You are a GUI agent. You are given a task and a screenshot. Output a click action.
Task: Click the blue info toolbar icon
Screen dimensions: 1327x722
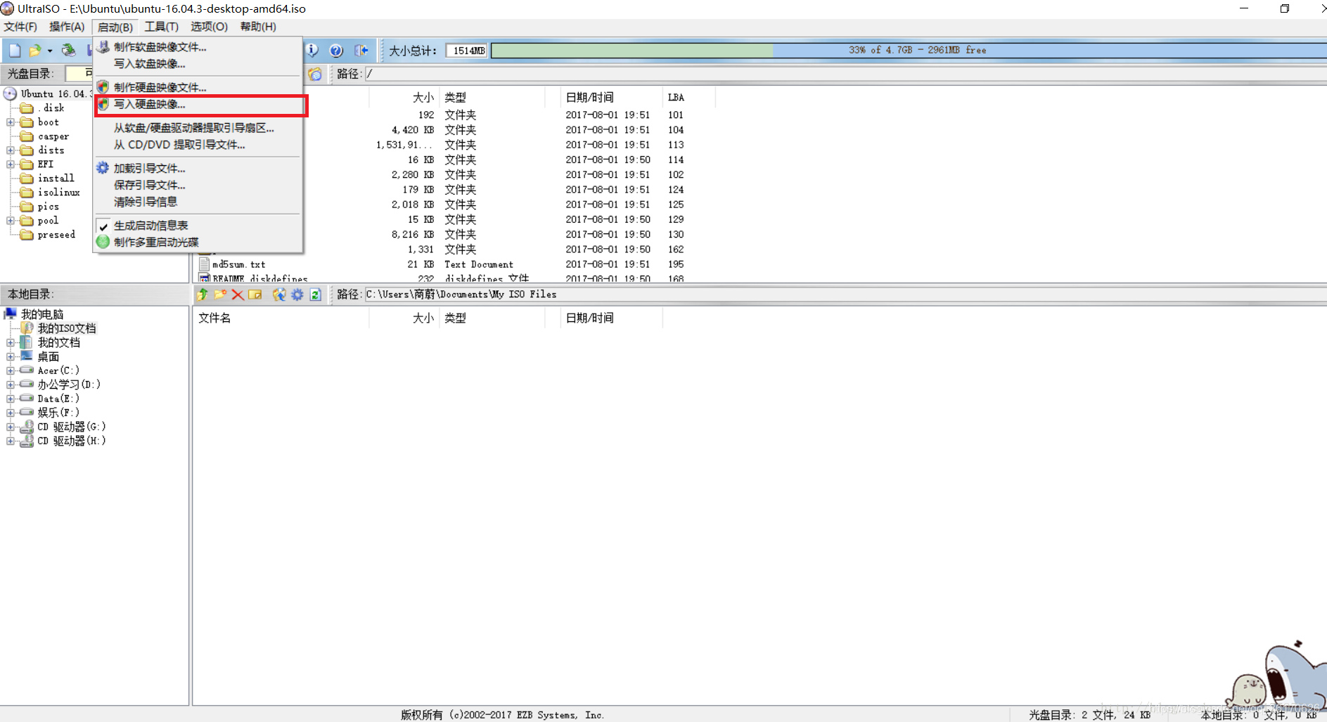click(x=312, y=51)
